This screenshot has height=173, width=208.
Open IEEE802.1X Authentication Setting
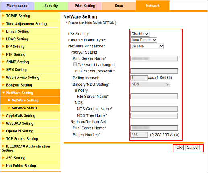click(30, 148)
